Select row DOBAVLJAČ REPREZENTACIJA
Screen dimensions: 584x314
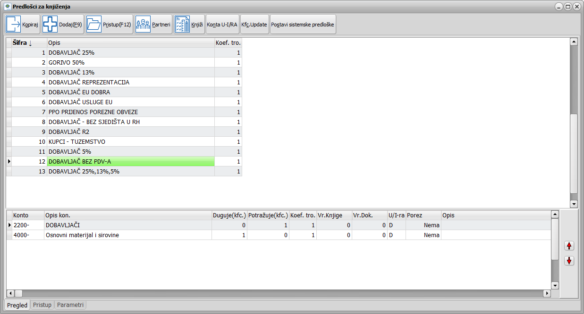pos(130,83)
